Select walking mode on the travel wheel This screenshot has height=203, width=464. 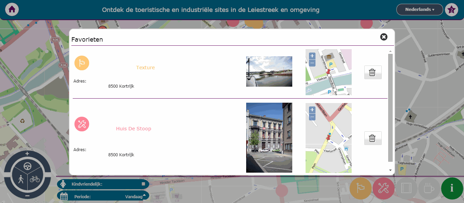[x=20, y=179]
